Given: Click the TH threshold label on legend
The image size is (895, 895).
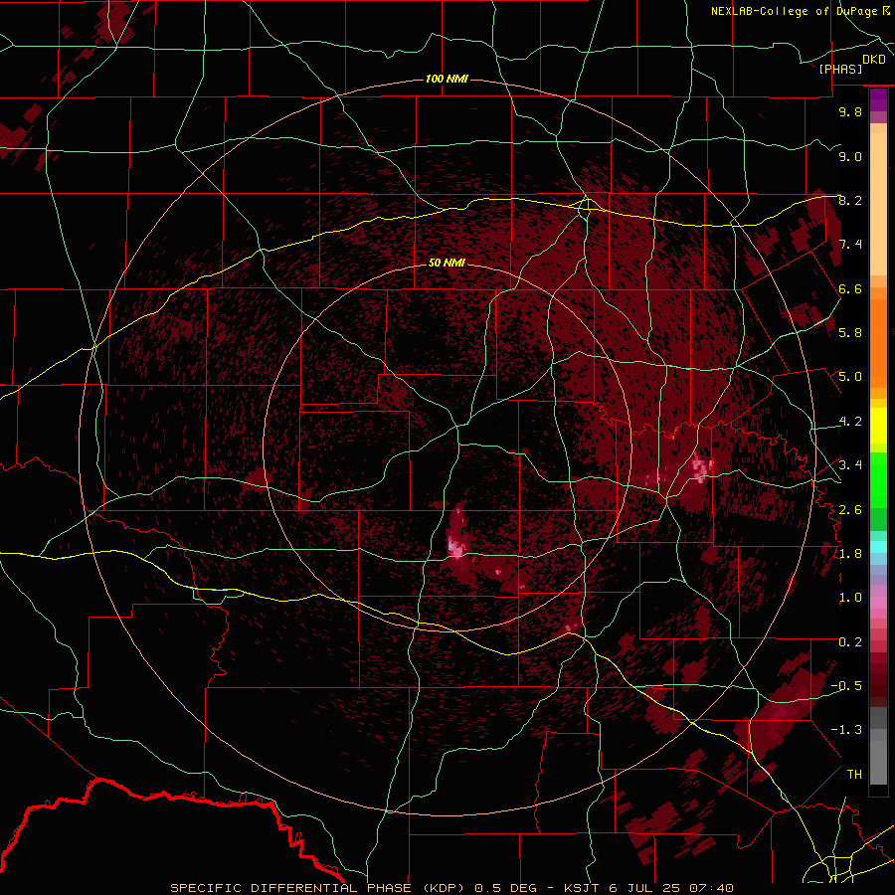Looking at the screenshot, I should pyautogui.click(x=854, y=774).
